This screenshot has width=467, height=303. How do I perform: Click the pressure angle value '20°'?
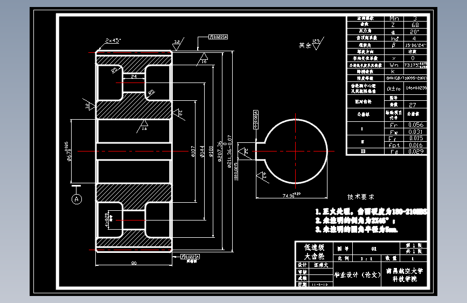point(415,32)
